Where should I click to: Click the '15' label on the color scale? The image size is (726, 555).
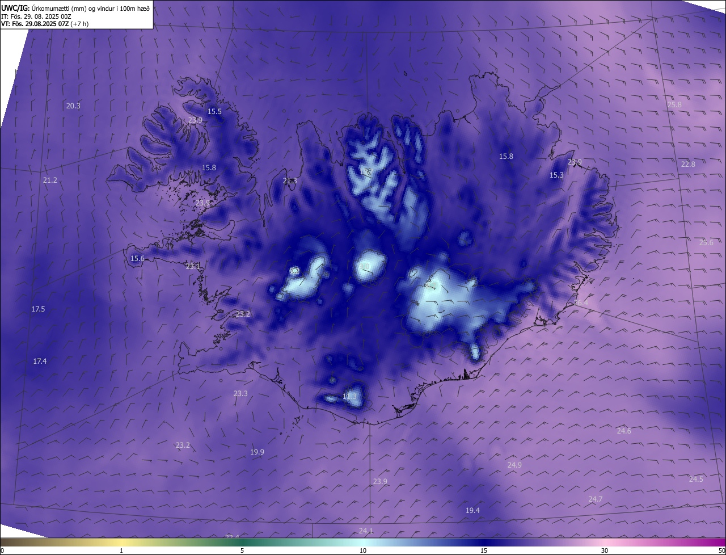pos(484,550)
